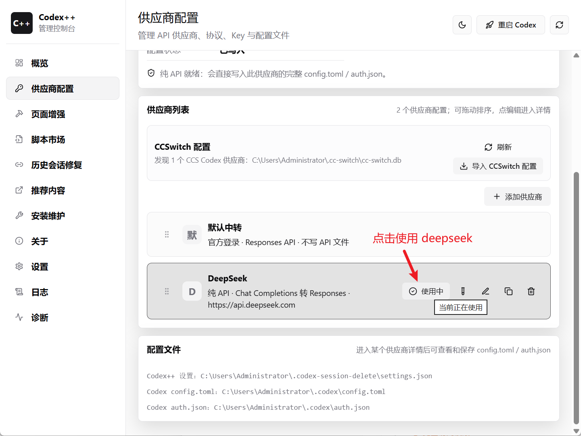Navigate to 推荐内容 in the sidebar
The image size is (581, 436).
[x=63, y=190]
